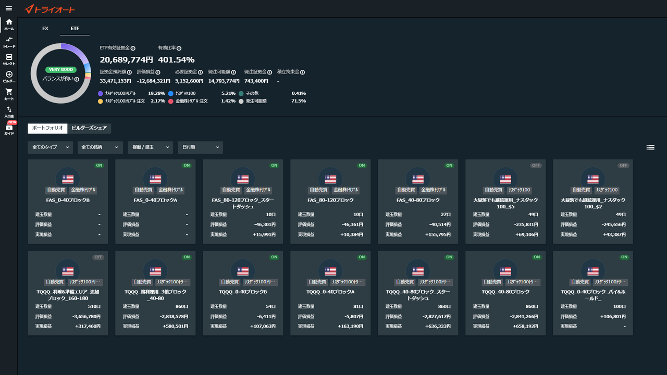Click flag icon on TQQQ_40-80ブロック card
Viewport: 667px width, 375px height.
click(x=505, y=271)
